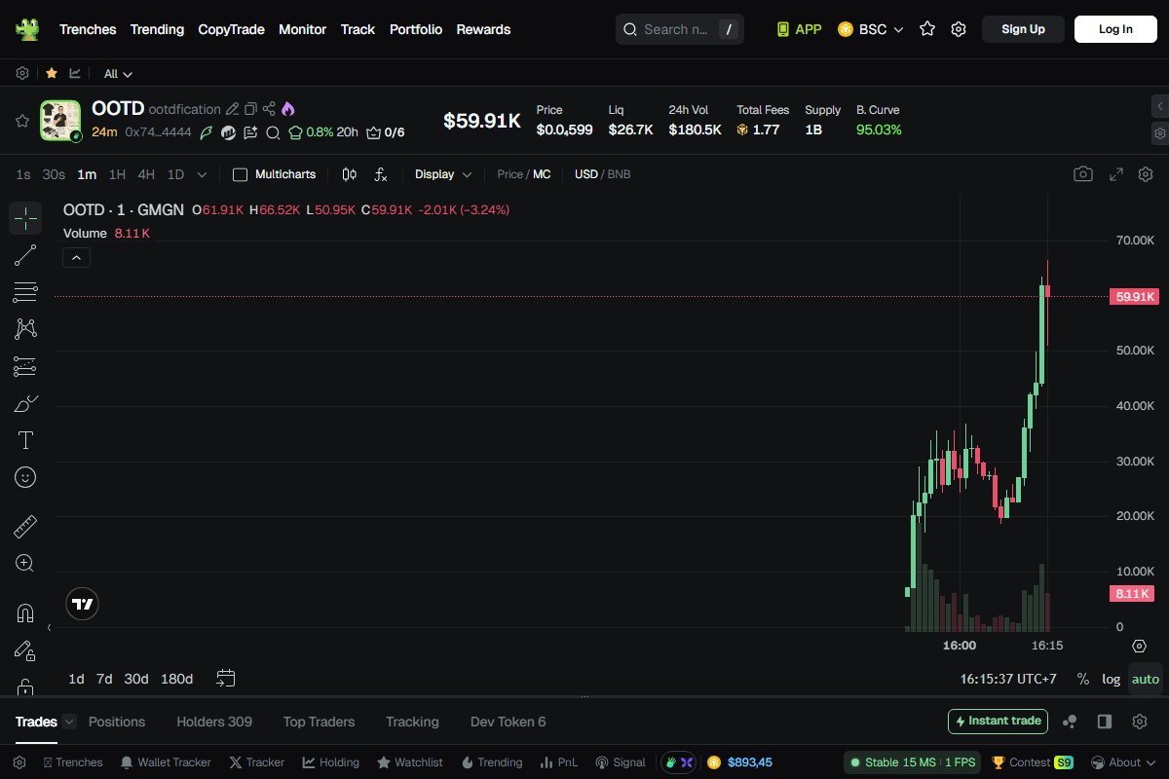
Task: Click the Instant trade button
Action: 998,722
